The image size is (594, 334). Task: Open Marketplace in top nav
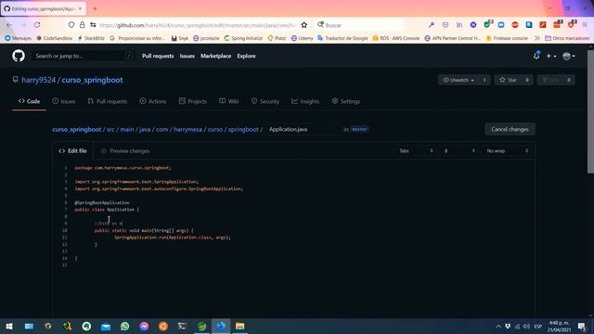tap(215, 56)
